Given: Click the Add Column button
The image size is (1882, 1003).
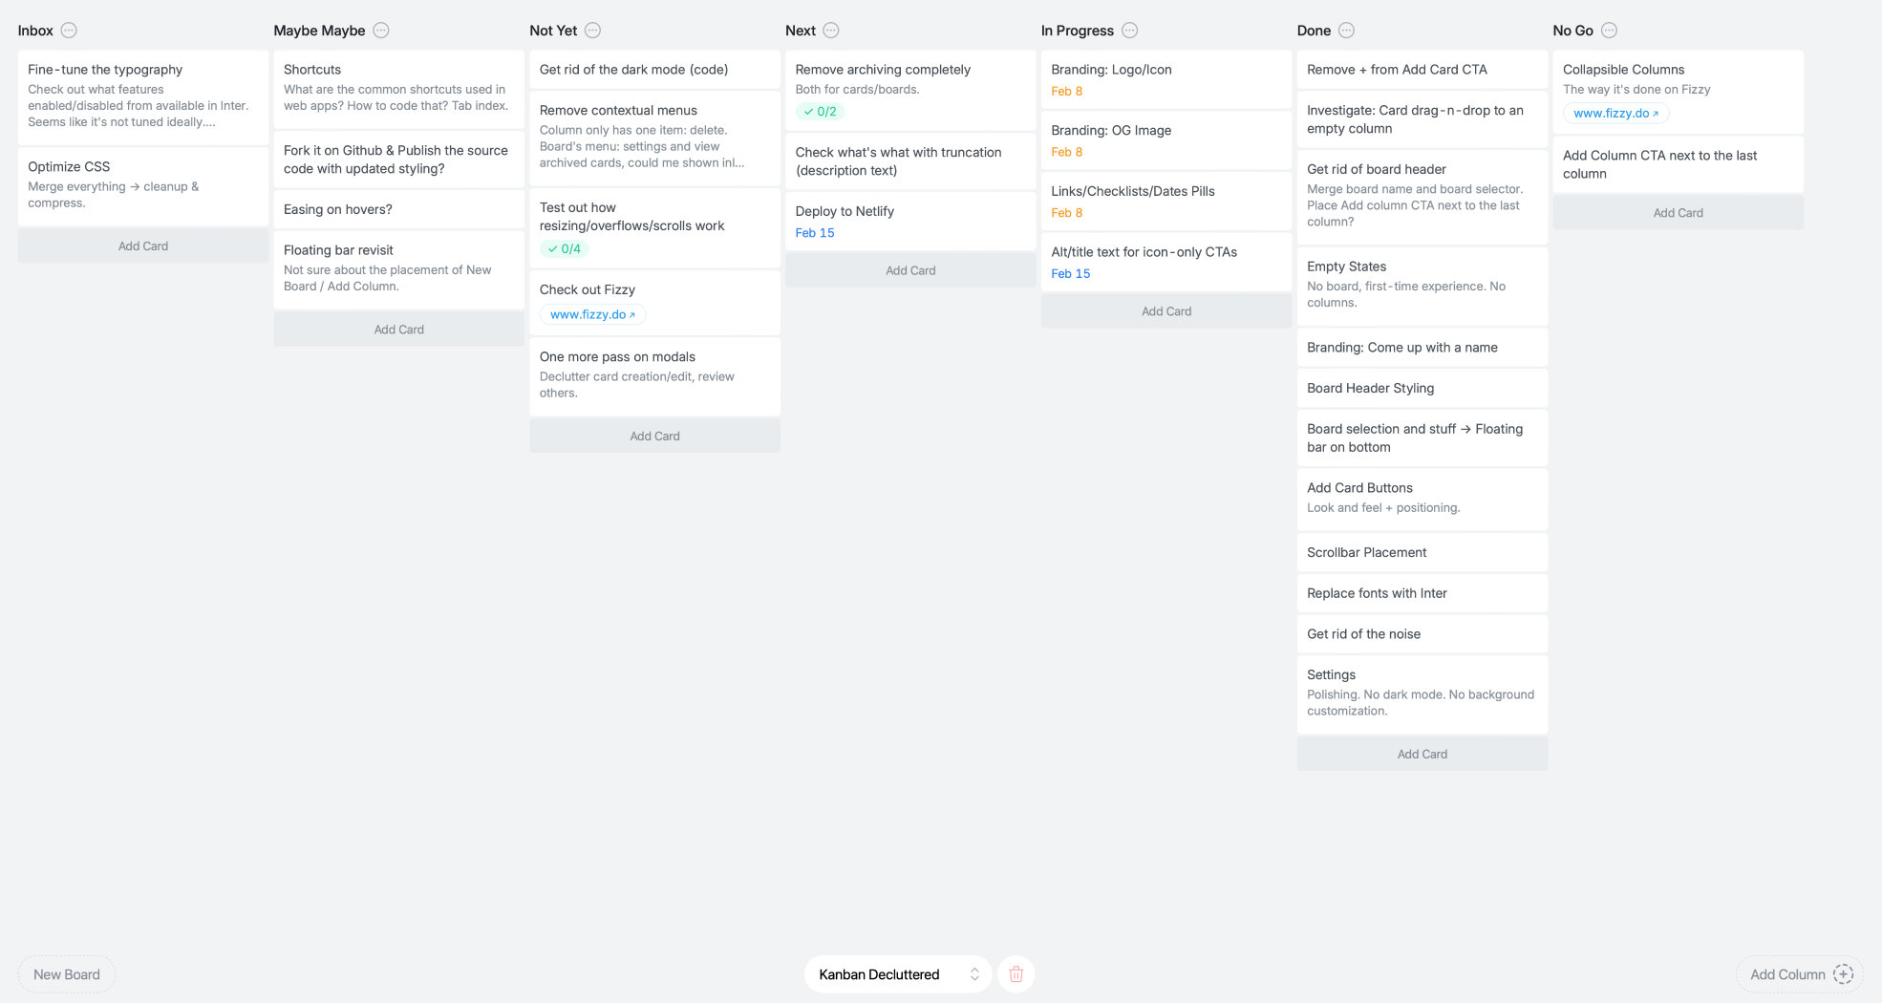Looking at the screenshot, I should pos(1800,974).
